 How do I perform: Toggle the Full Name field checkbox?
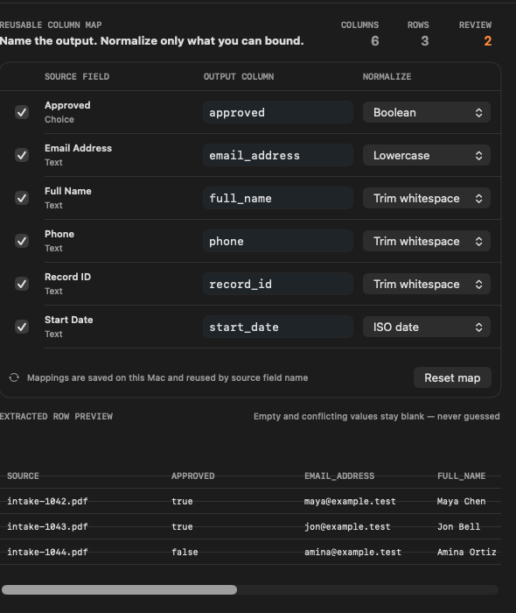click(22, 198)
